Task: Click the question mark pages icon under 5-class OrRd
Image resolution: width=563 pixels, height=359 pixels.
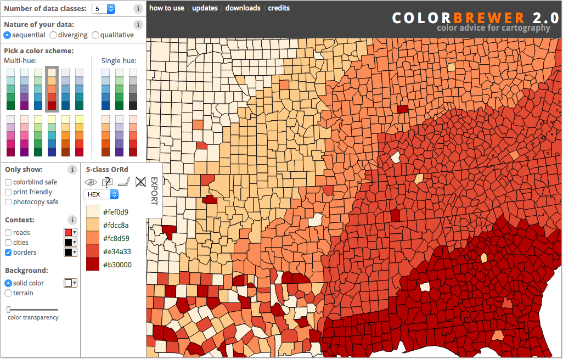Action: (x=106, y=182)
